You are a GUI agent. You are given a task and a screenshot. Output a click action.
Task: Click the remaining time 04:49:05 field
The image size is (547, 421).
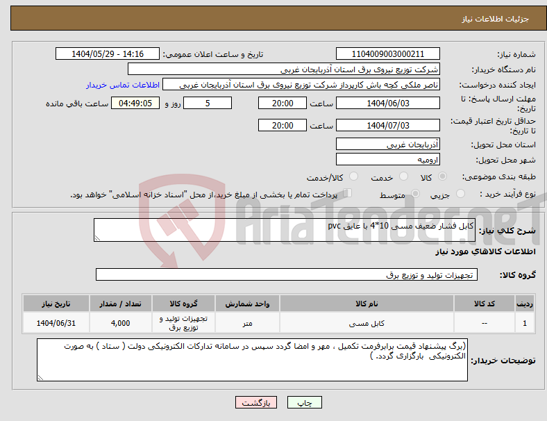click(x=135, y=104)
